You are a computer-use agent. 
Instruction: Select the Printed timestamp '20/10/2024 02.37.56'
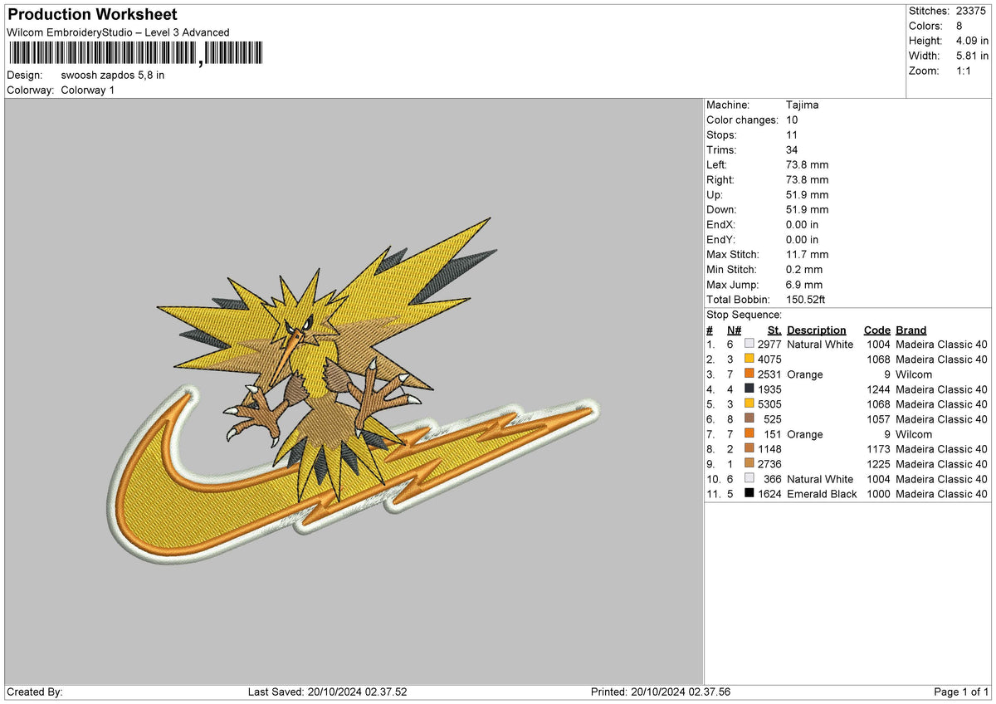[x=681, y=692]
